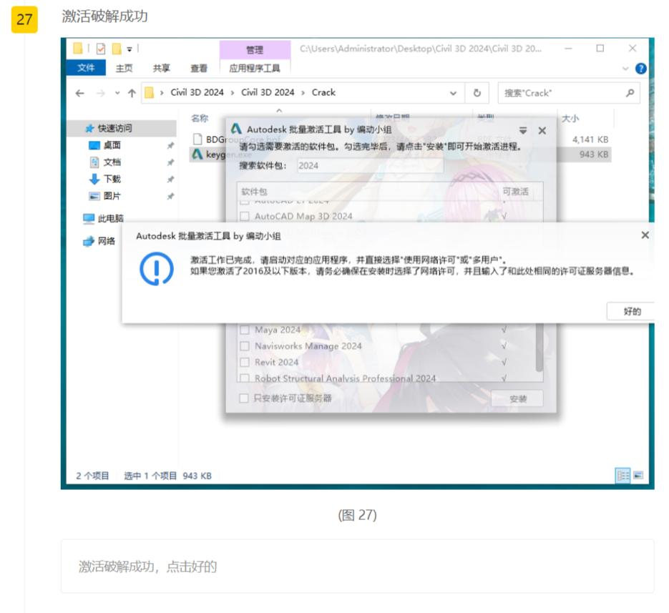The width and height of the screenshot is (669, 613).
Task: Click the 安装 button
Action: [517, 398]
